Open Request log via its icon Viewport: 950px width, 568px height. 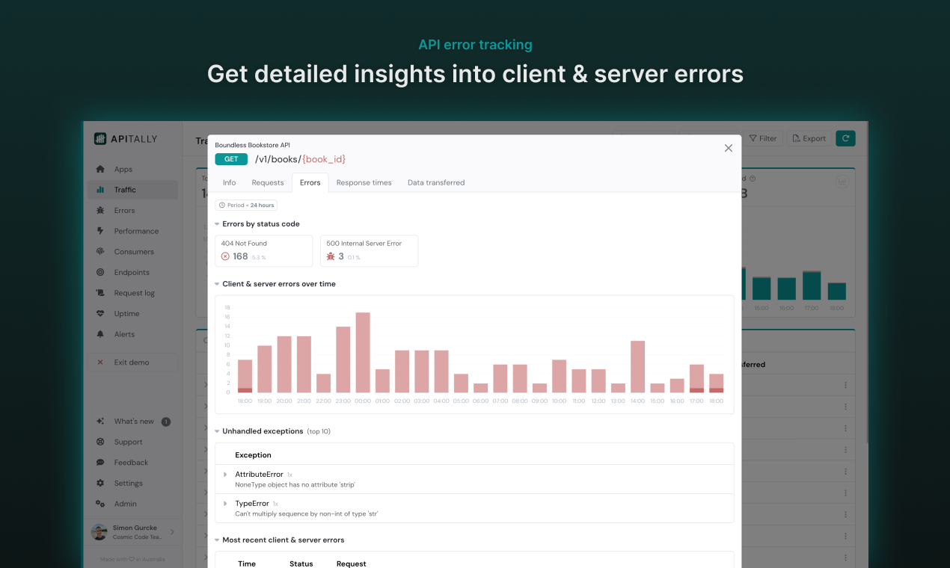[100, 293]
